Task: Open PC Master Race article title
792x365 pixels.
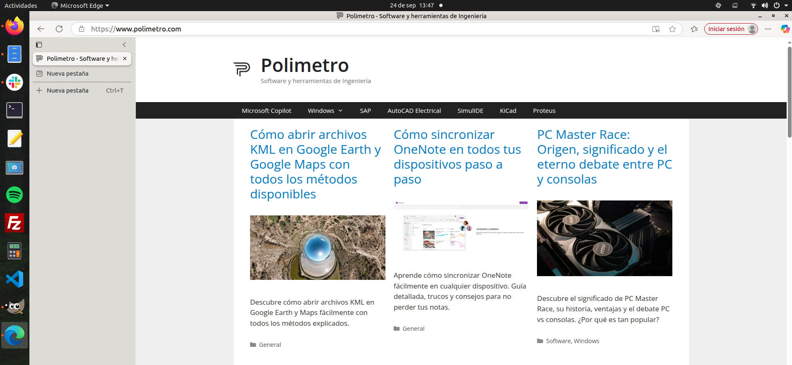Action: (604, 157)
